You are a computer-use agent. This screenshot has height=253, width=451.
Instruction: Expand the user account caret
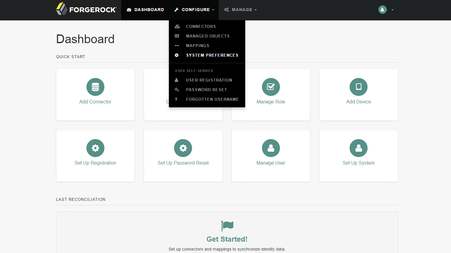pyautogui.click(x=392, y=10)
